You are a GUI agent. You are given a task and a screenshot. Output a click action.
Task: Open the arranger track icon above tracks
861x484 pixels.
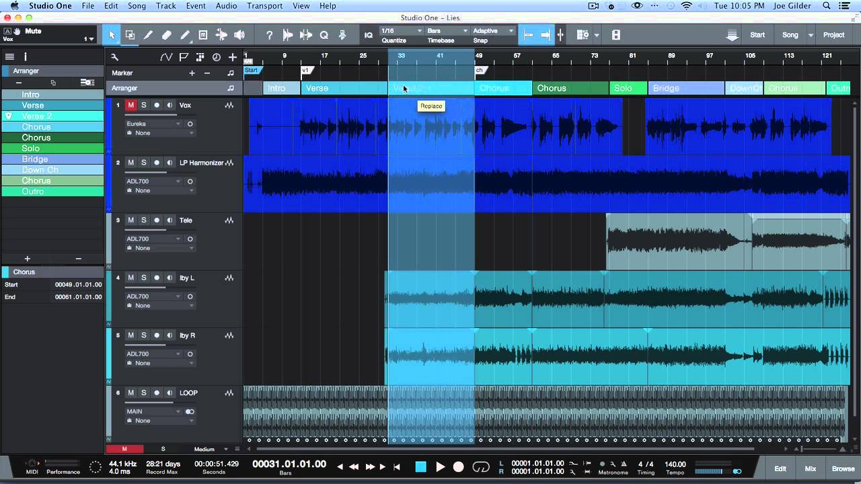click(200, 57)
